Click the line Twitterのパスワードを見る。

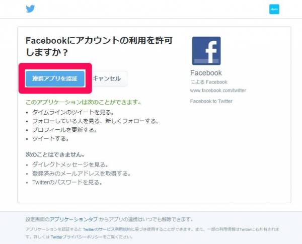pos(67,183)
